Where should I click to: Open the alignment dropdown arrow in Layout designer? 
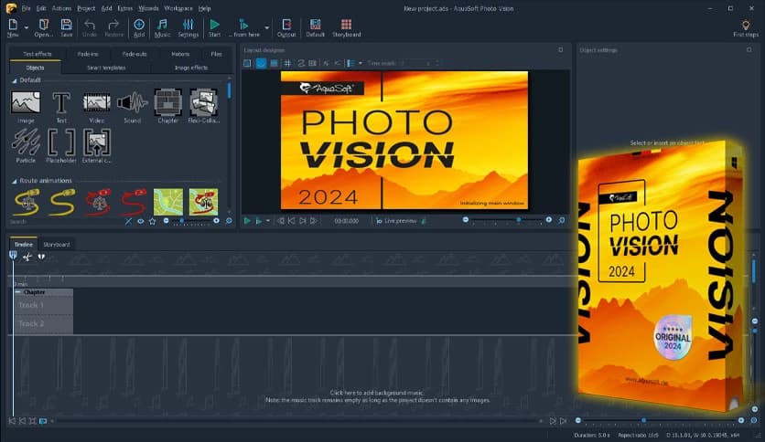pos(361,63)
